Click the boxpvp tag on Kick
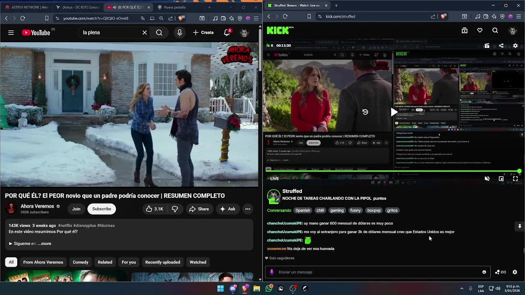This screenshot has width=525, height=295. [x=374, y=210]
